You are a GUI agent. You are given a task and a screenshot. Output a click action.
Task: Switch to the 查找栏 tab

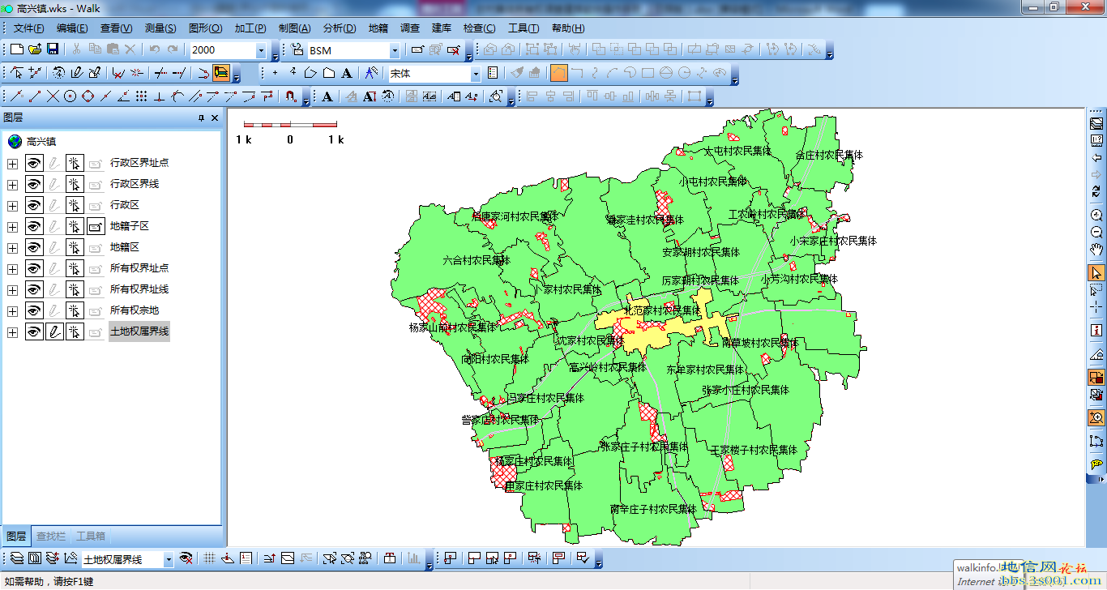tap(51, 536)
